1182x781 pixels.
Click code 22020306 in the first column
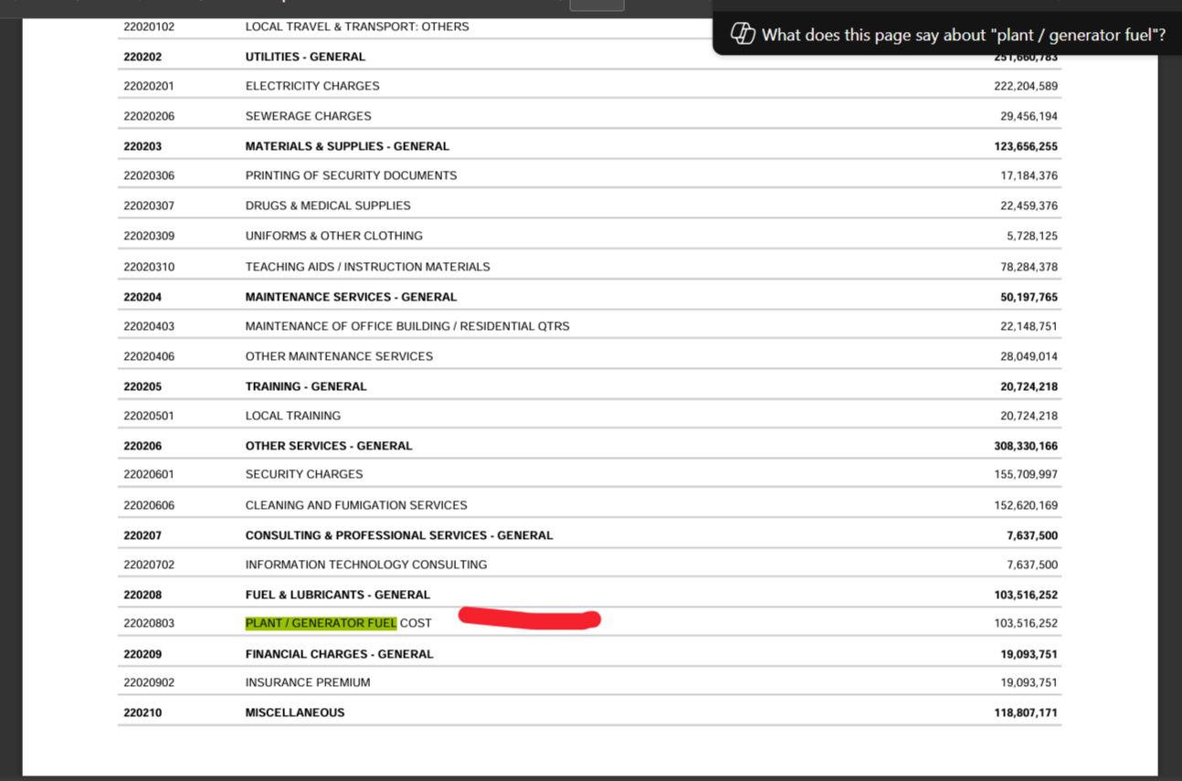point(149,175)
